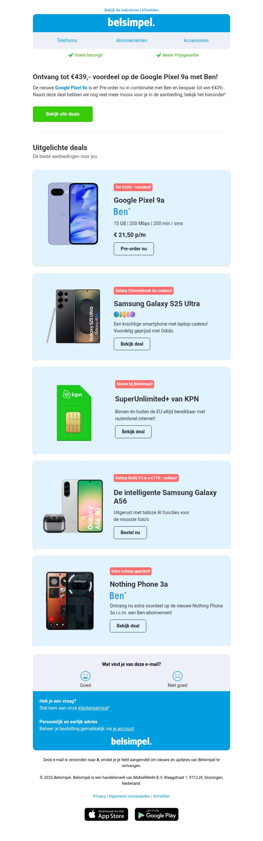
Task: Click the happy smiley Goed icon
Action: click(x=85, y=676)
